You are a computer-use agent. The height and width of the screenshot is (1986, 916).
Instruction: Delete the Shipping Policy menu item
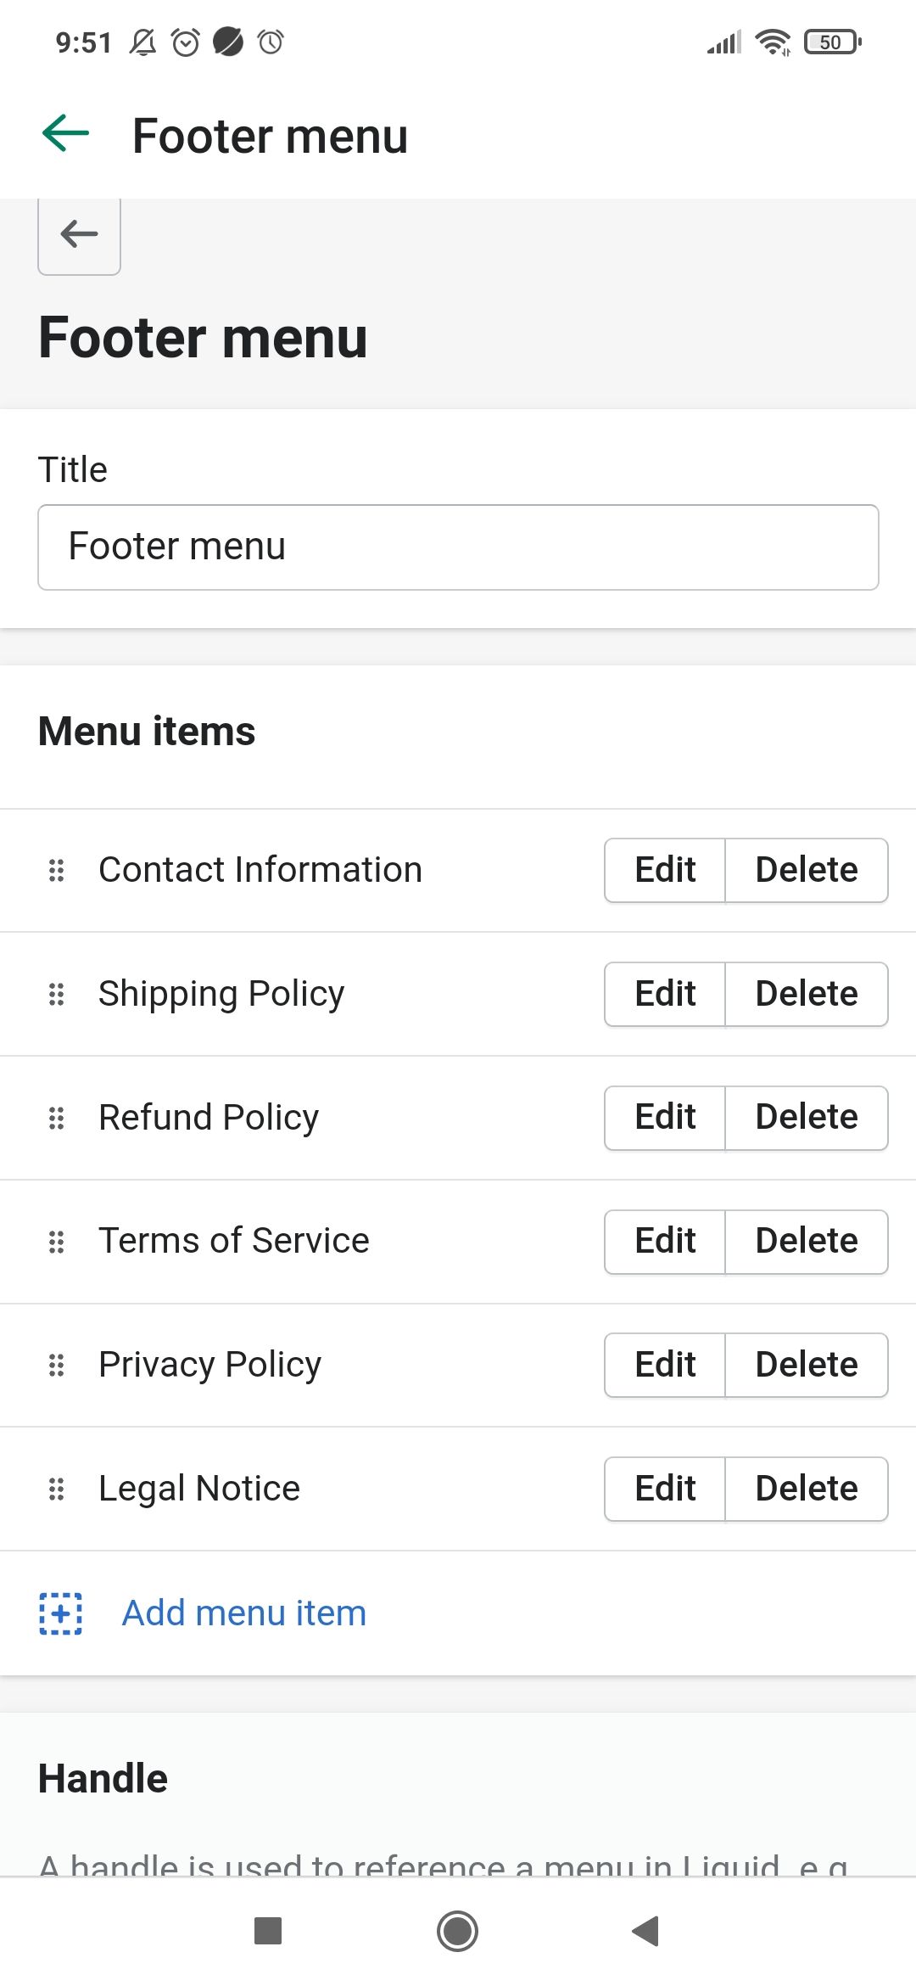click(807, 994)
